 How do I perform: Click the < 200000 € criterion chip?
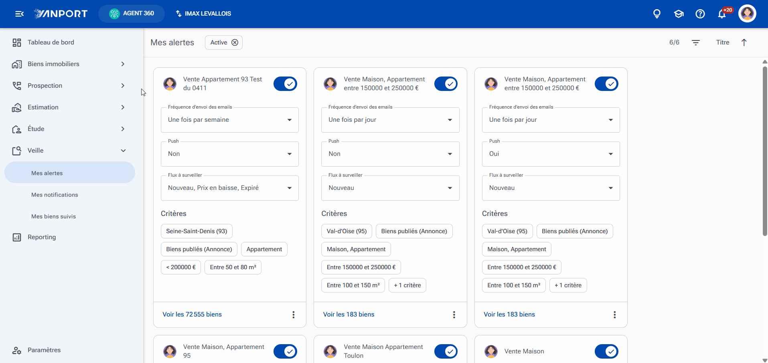[x=181, y=267]
